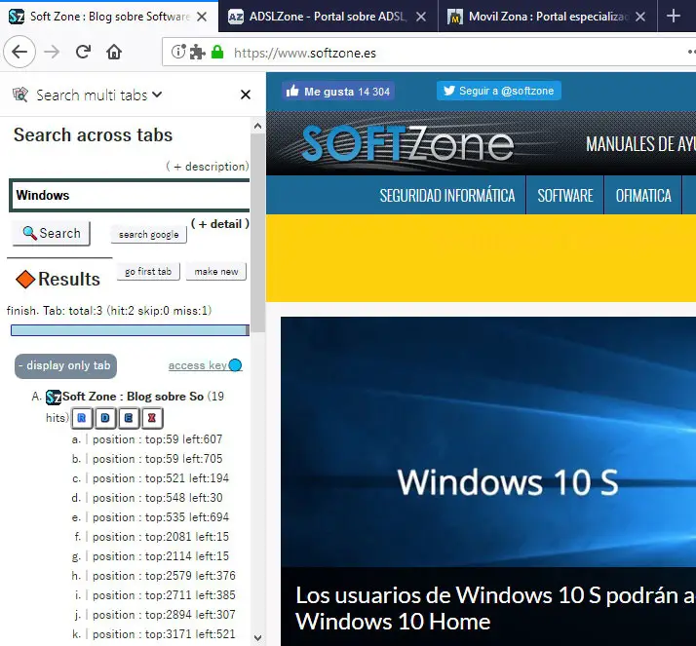
Task: Close the Search multi tabs sidebar
Action: [246, 95]
